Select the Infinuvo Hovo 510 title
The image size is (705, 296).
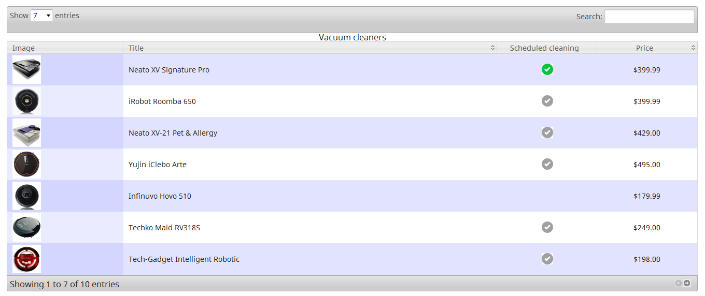coord(160,196)
